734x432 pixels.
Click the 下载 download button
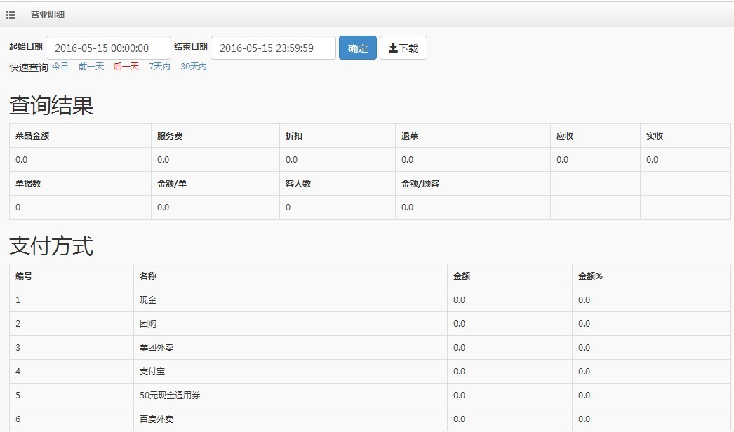click(x=403, y=48)
